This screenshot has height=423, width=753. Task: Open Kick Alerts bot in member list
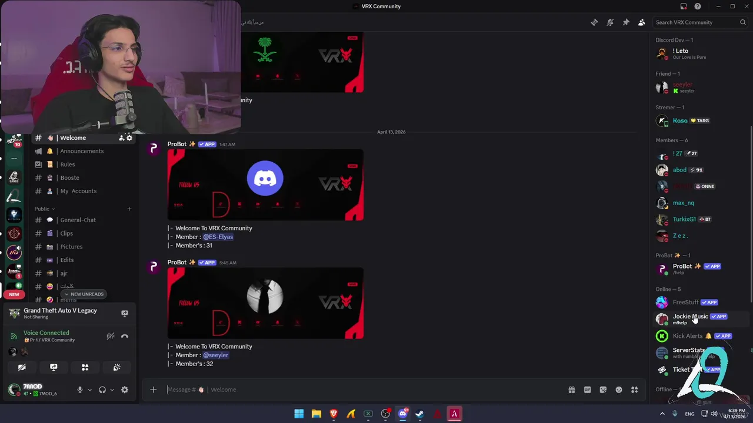click(700, 336)
